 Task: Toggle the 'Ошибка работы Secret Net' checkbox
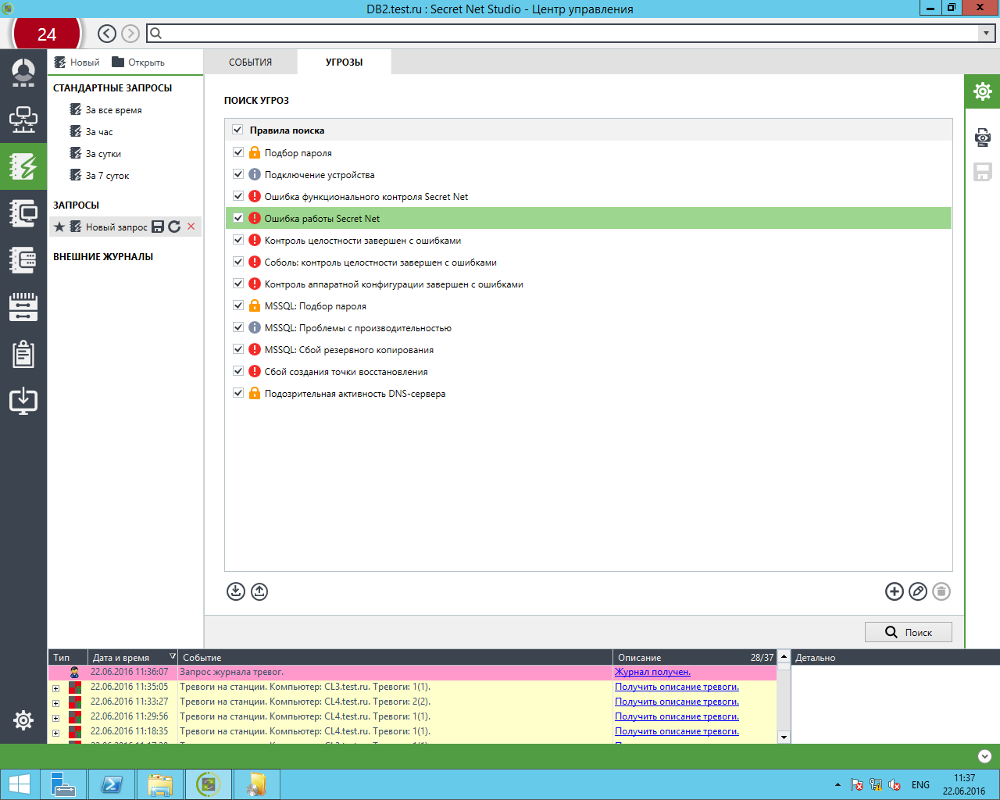238,218
